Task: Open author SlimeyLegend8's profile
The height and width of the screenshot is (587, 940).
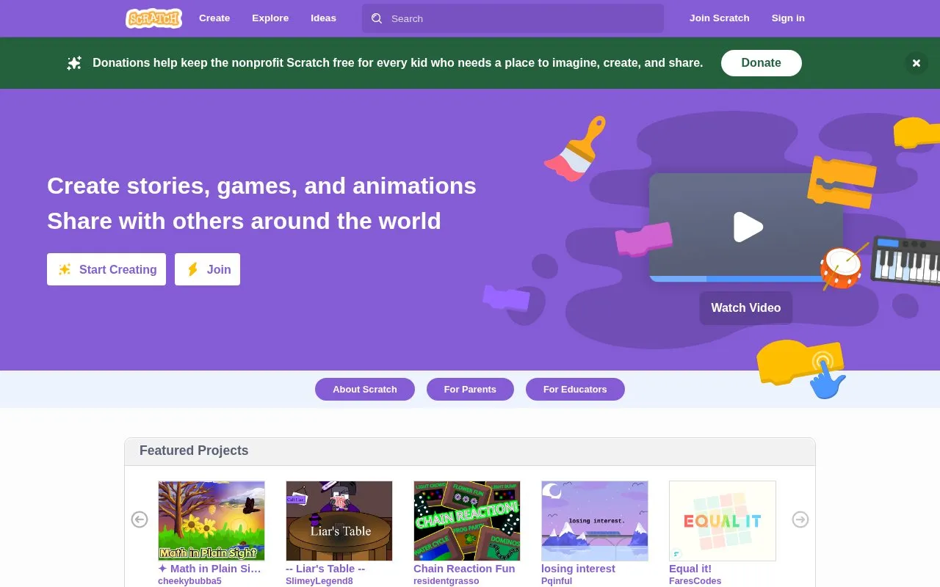Action: pyautogui.click(x=319, y=581)
